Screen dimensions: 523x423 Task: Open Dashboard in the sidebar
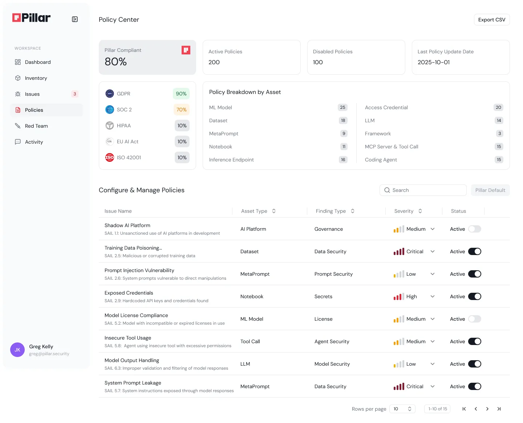(46, 62)
